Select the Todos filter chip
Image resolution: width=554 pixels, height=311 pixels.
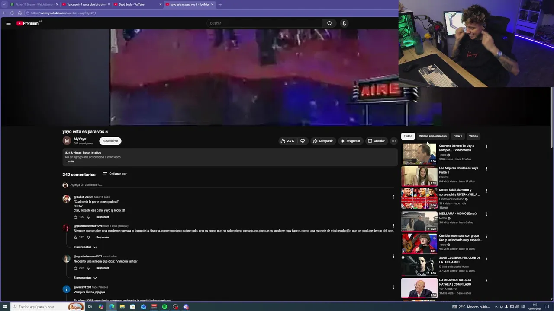pos(408,136)
